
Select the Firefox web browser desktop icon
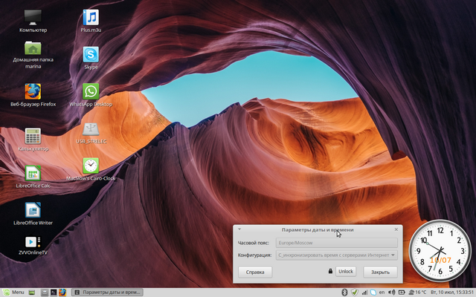(x=33, y=91)
